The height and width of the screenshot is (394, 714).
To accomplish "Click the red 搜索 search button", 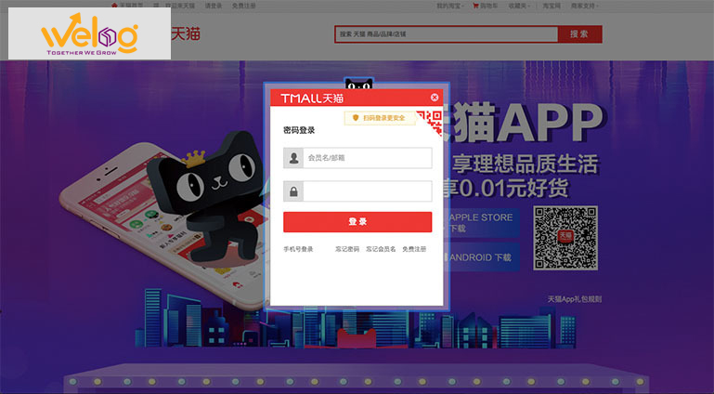I will (x=579, y=34).
